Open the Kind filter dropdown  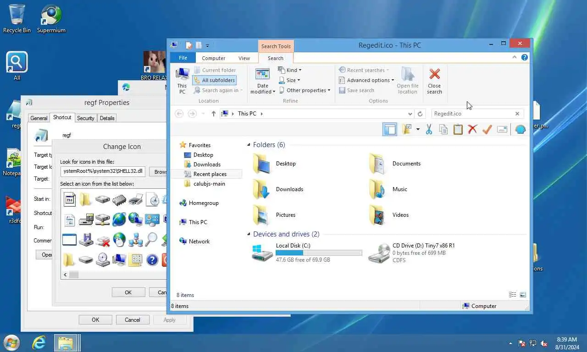[x=290, y=70]
